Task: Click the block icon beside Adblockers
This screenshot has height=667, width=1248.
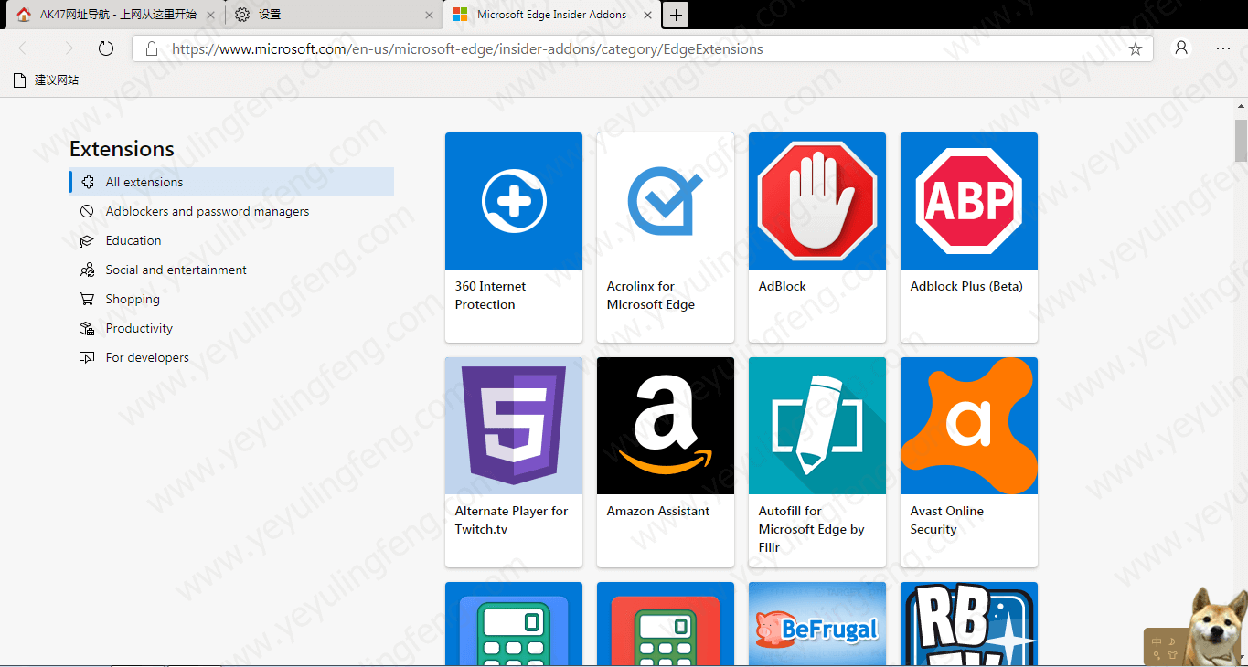Action: click(87, 211)
